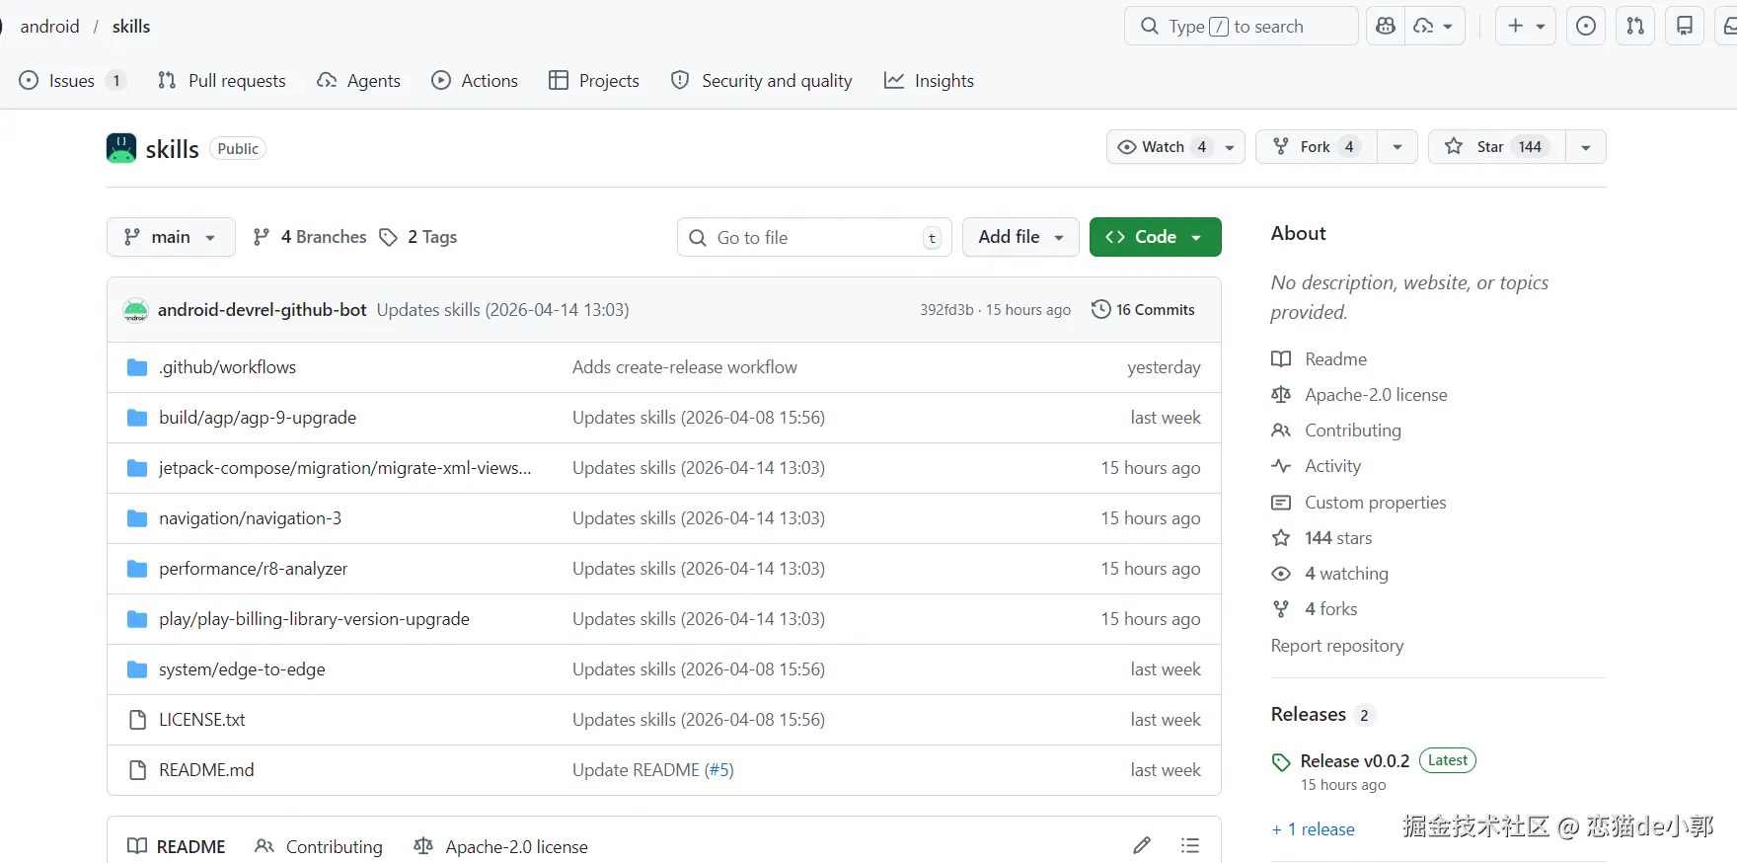Expand the Fork options dropdown arrow
The width and height of the screenshot is (1737, 863).
pyautogui.click(x=1397, y=147)
